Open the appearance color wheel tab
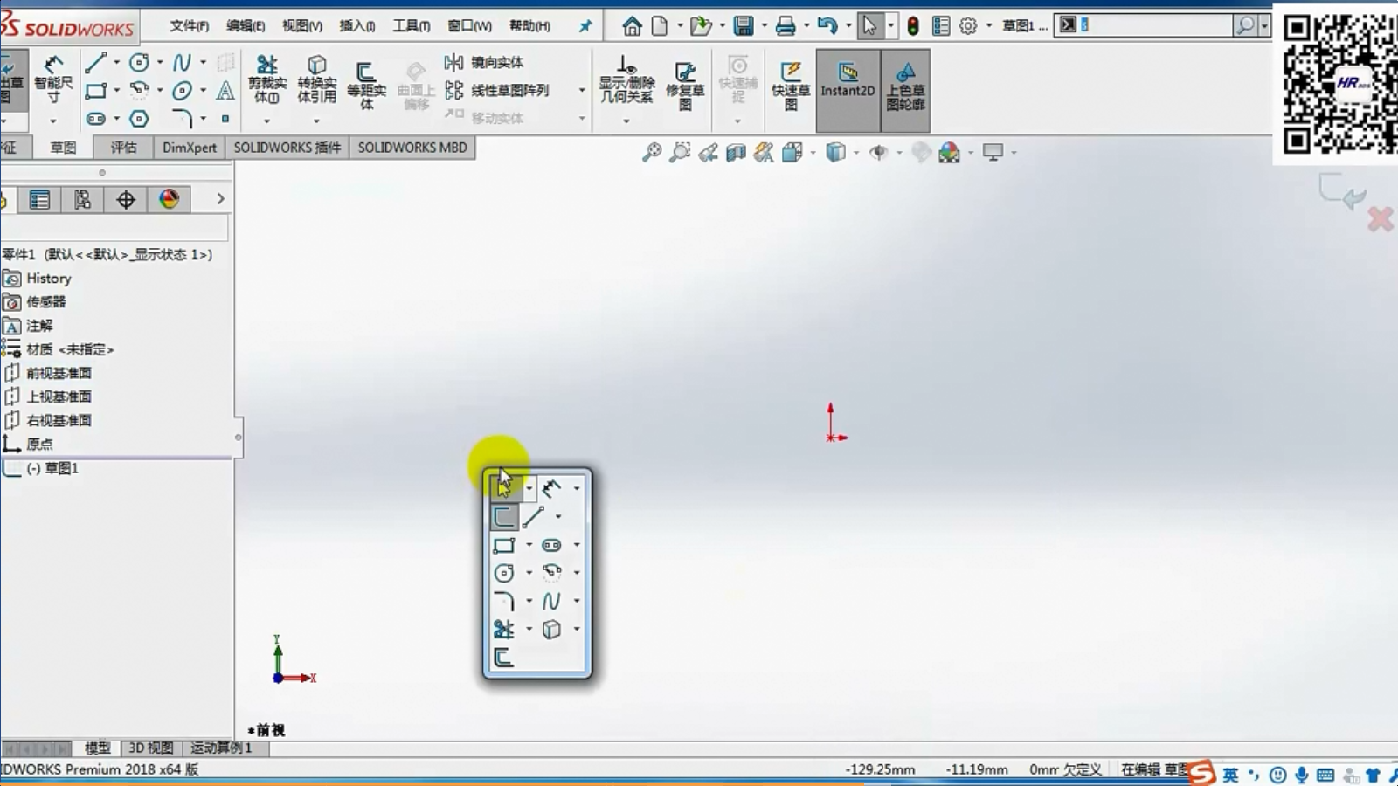The width and height of the screenshot is (1398, 786). pos(169,199)
